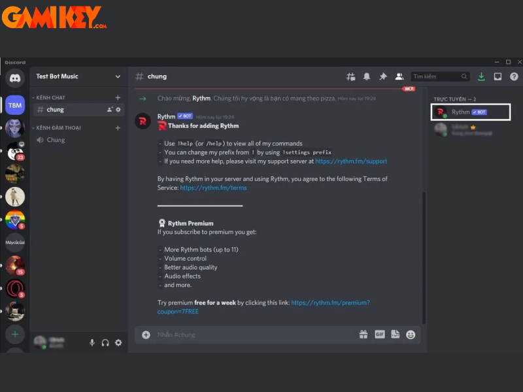Click the "TRỰC TUYẾN — 2" member list header
Screen dimensions: 523x392
tap(454, 99)
